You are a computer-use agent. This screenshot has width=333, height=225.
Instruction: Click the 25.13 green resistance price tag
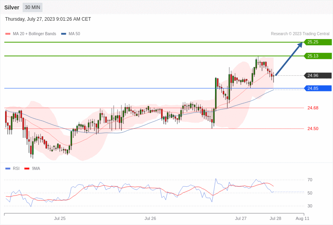point(318,56)
